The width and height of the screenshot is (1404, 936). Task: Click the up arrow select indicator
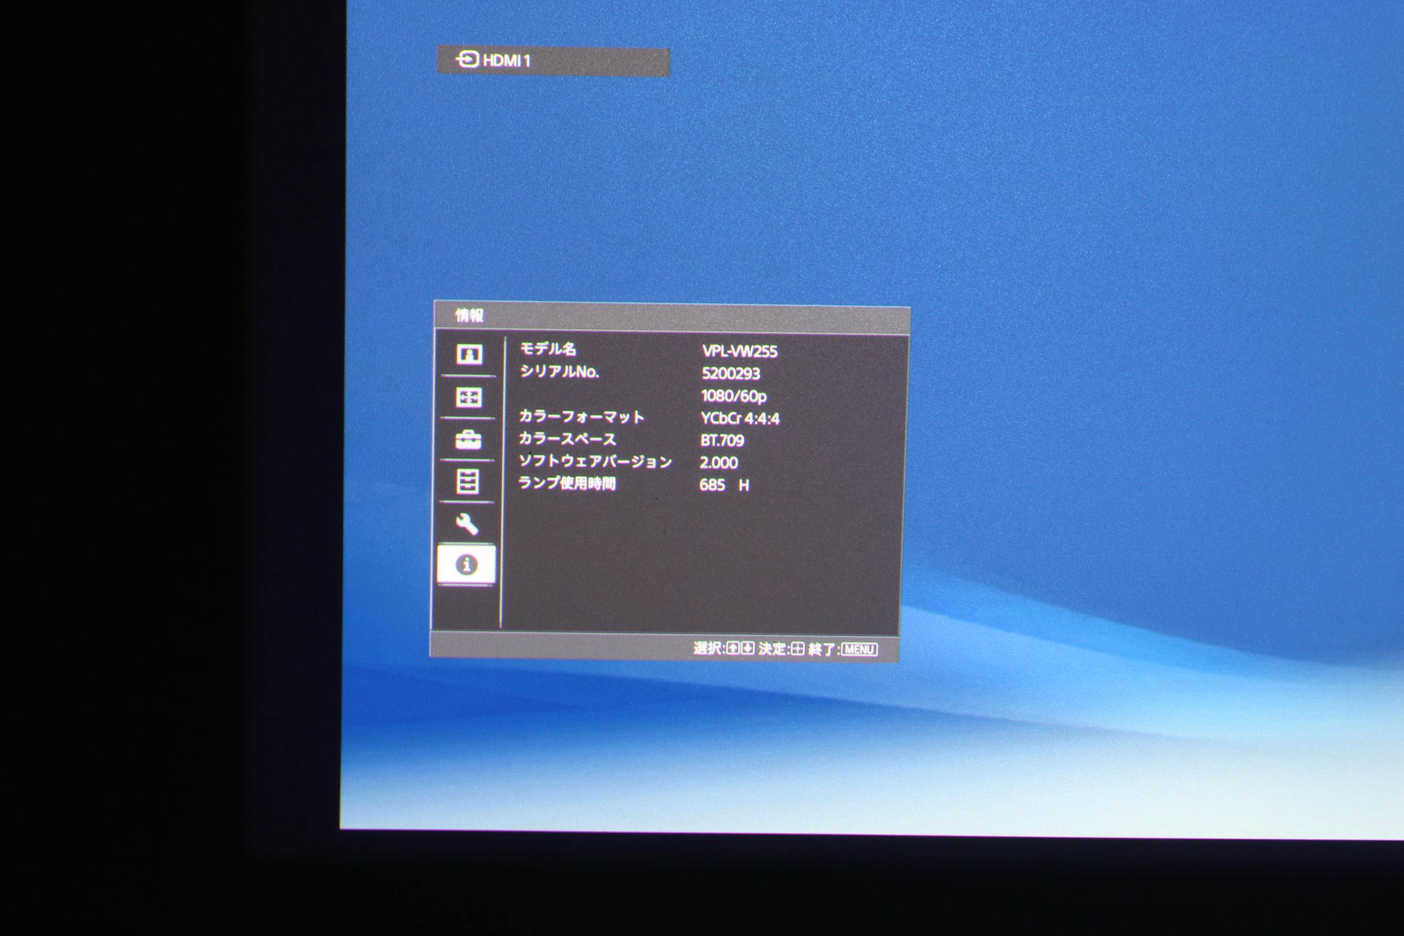[732, 648]
